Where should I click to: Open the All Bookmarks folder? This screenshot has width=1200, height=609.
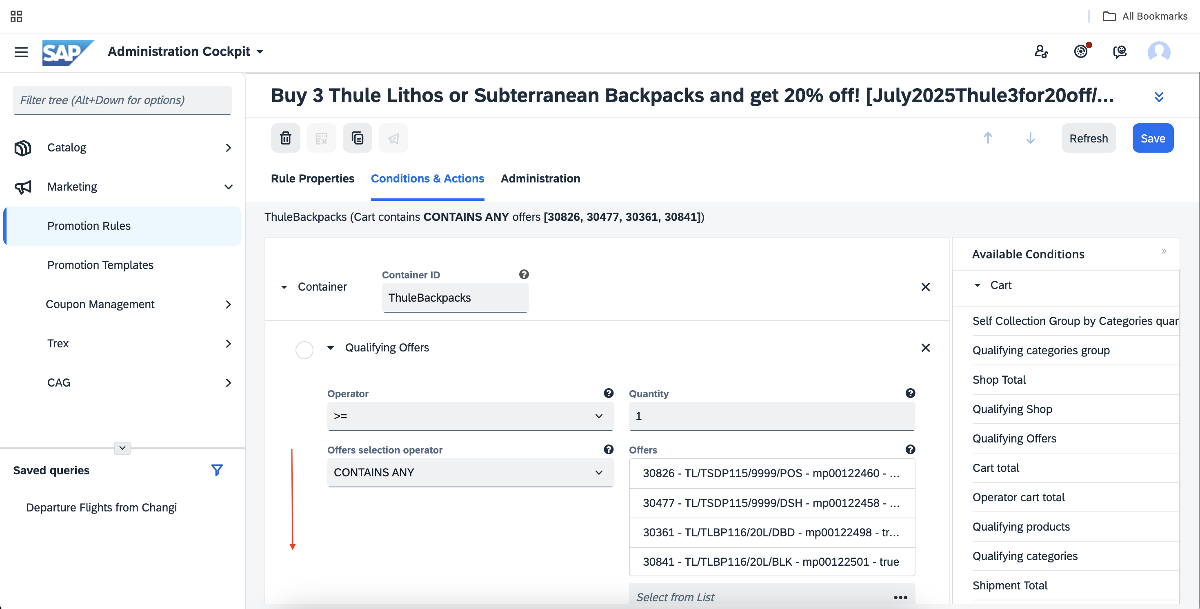(x=1145, y=16)
